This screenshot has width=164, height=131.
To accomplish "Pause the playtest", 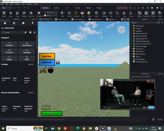I will (18, 8).
